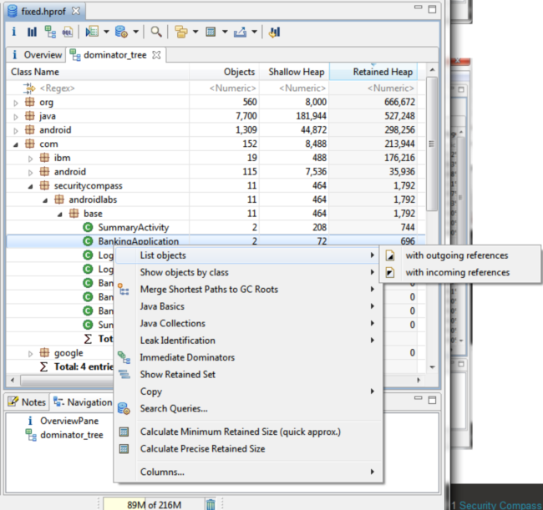Choose Show Retained Set menu item
The height and width of the screenshot is (510, 543).
pos(249,375)
